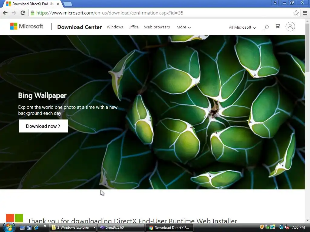Switch to Snes9x 1.60 taskbar button
310x232 pixels.
[x=121, y=227]
